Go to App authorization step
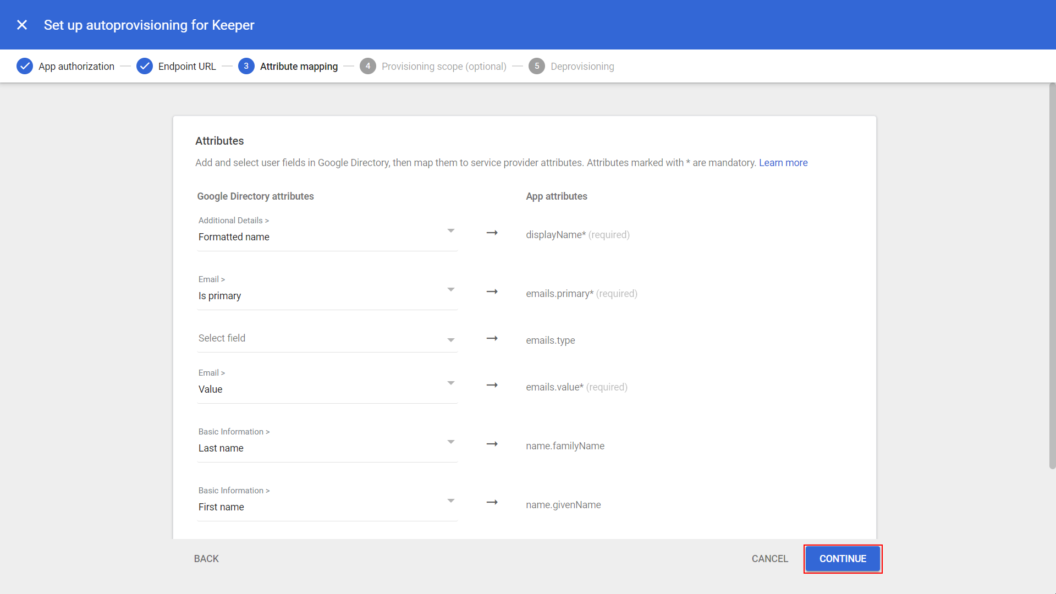The width and height of the screenshot is (1056, 594). pos(76,66)
